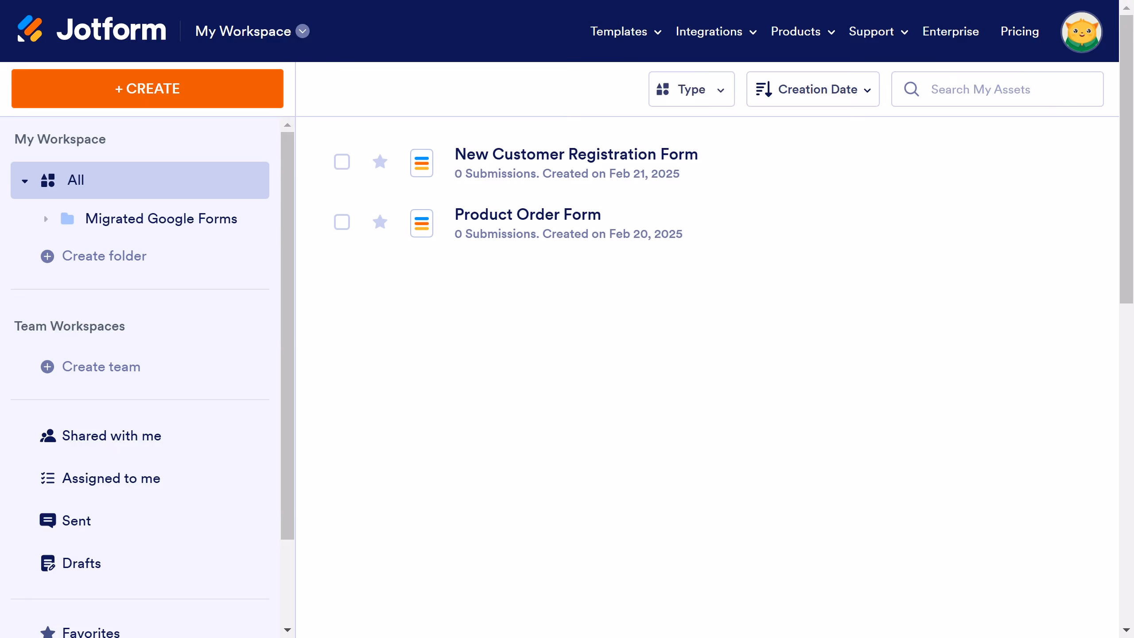Screen dimensions: 1134x638
Task: Open the Templates menu
Action: coord(625,31)
